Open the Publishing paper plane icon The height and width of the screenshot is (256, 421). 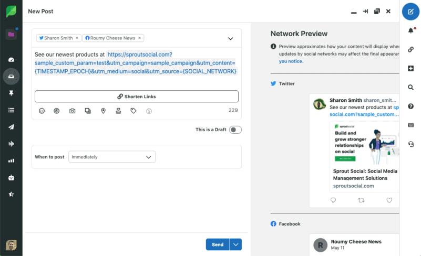click(11, 126)
